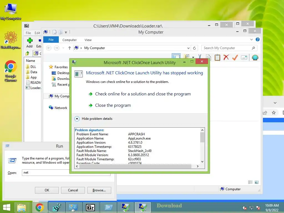
Task: Click Browse... in the Run dialog
Action: [99, 190]
